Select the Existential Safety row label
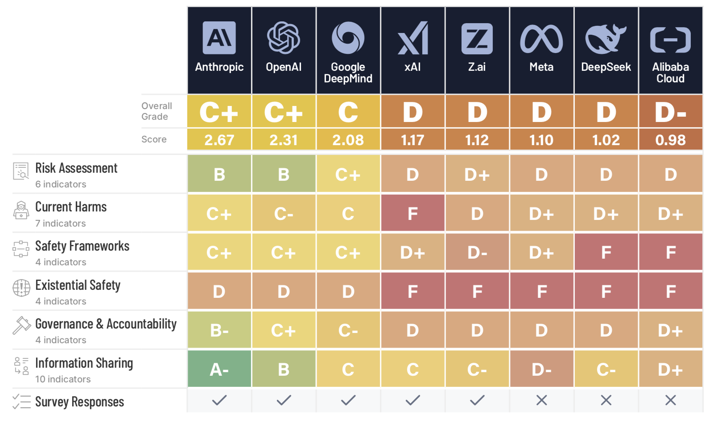Image resolution: width=718 pixels, height=430 pixels. [x=78, y=285]
